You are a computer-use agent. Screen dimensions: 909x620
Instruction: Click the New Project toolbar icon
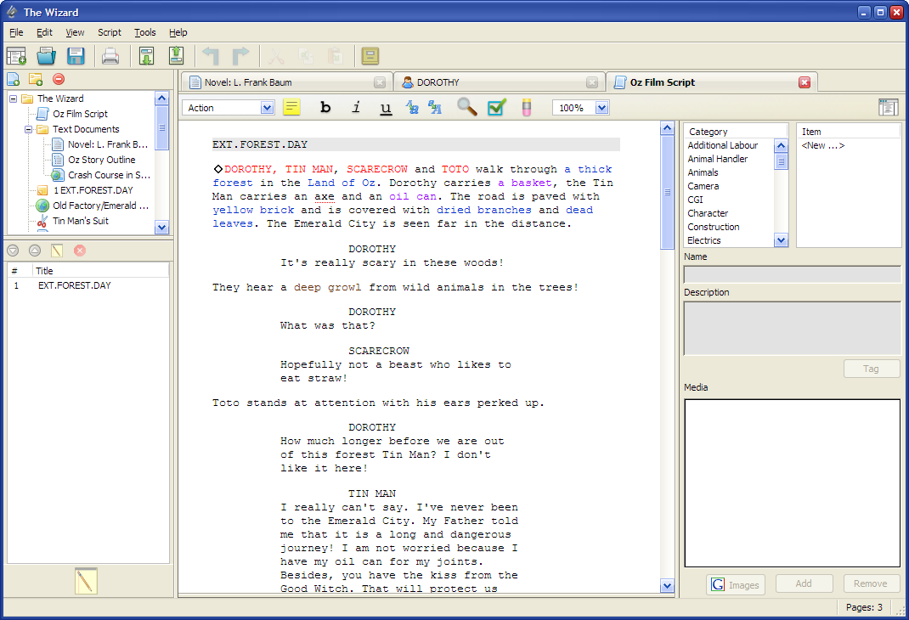coord(16,56)
